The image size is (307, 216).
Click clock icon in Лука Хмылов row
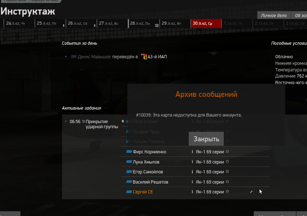tap(227, 162)
